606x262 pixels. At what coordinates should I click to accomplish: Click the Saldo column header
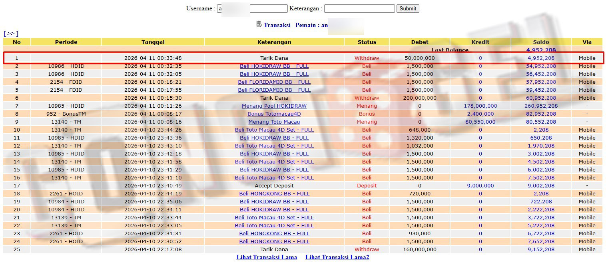coord(541,42)
